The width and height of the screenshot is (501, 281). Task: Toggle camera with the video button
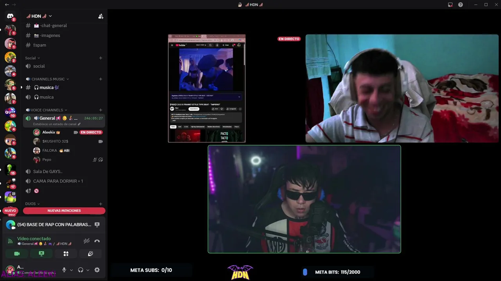click(x=17, y=254)
